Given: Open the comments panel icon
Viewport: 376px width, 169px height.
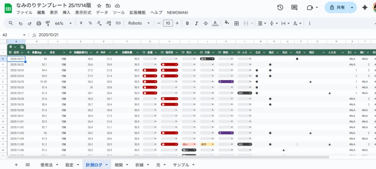Looking at the screenshot, I should click(x=294, y=7).
